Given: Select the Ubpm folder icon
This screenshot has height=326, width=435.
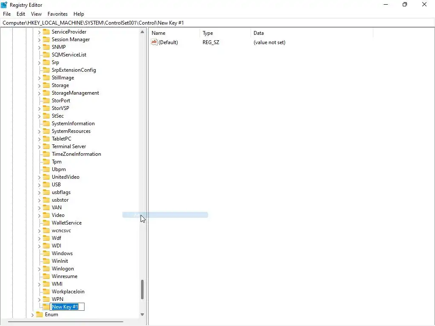Looking at the screenshot, I should pyautogui.click(x=46, y=169).
